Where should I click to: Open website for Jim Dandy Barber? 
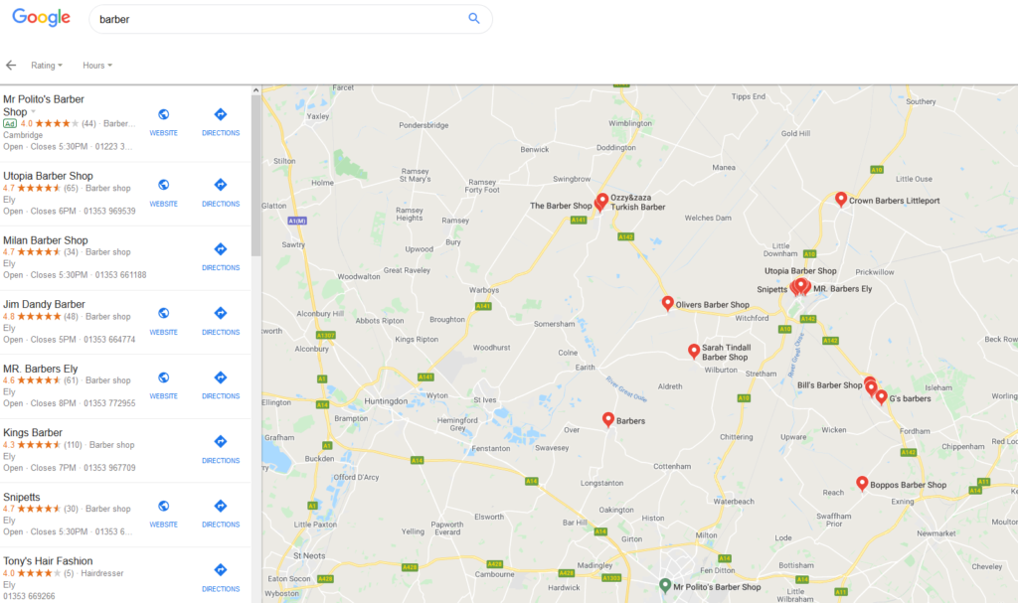[x=164, y=319]
